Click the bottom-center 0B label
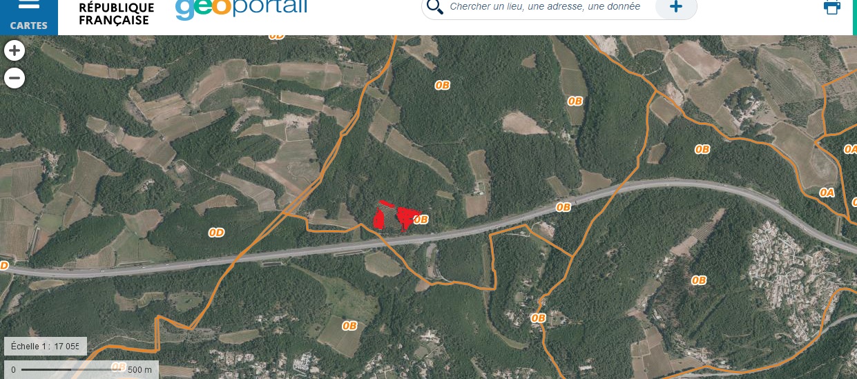Image resolution: width=857 pixels, height=379 pixels. (x=349, y=325)
